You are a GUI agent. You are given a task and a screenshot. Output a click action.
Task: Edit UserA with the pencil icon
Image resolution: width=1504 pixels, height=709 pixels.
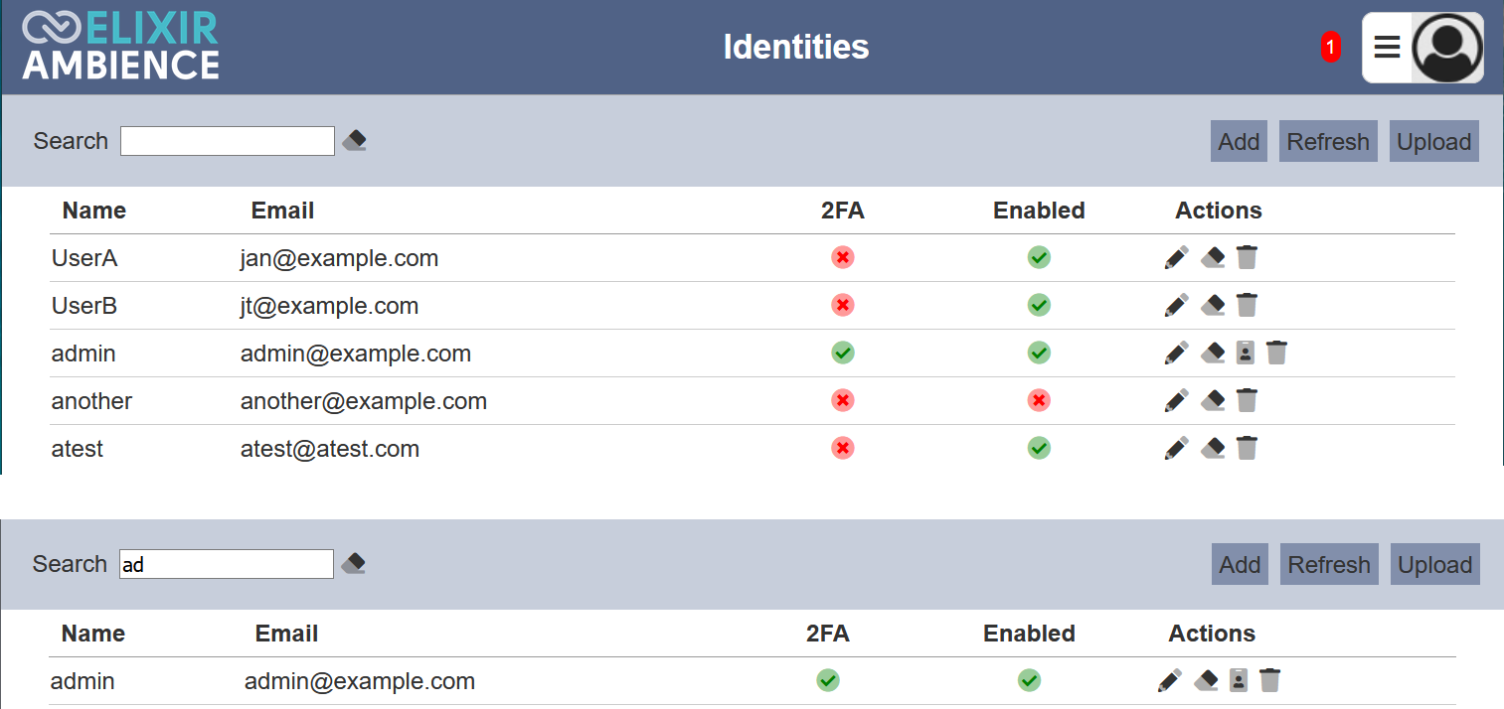1176,258
